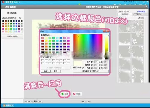The image size is (150, 108).
Task: Choose second-row left border material thumbnail
Action: click(124, 39)
